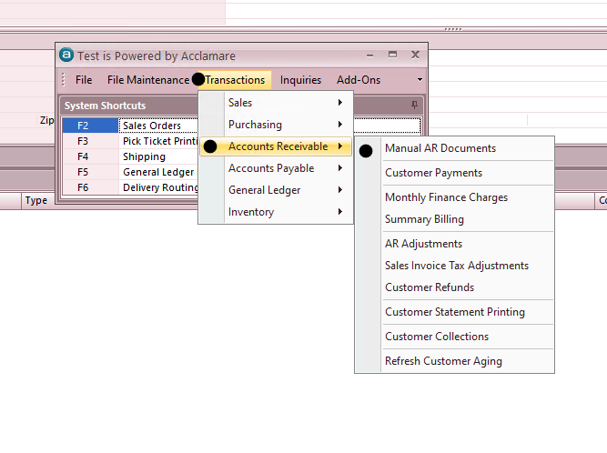Screen dimensions: 607x453
Task: Open the File Maintenance menu
Action: (147, 80)
